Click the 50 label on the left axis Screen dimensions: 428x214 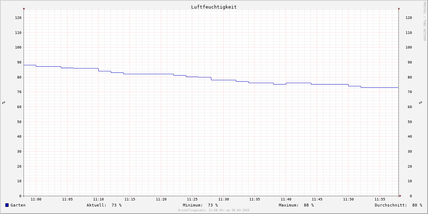click(19, 122)
